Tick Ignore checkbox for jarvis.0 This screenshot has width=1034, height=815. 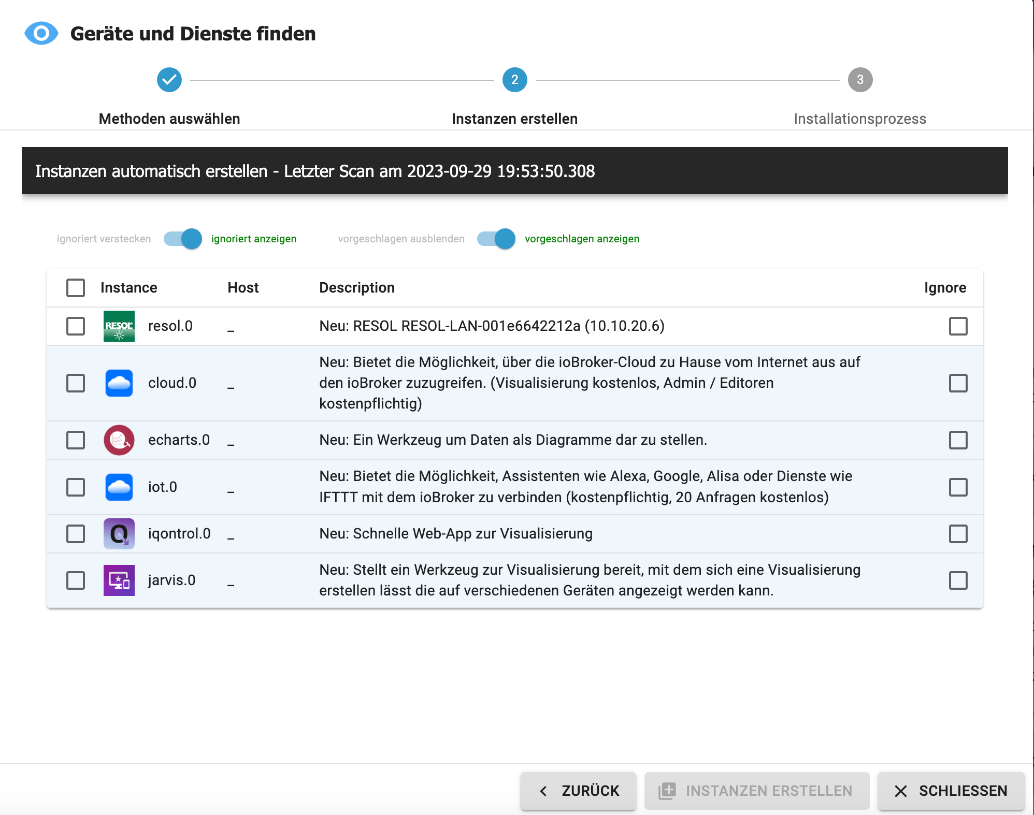click(958, 580)
